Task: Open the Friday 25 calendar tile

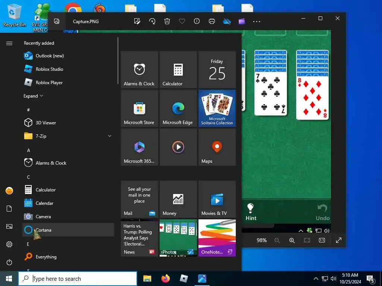Action: pos(217,70)
